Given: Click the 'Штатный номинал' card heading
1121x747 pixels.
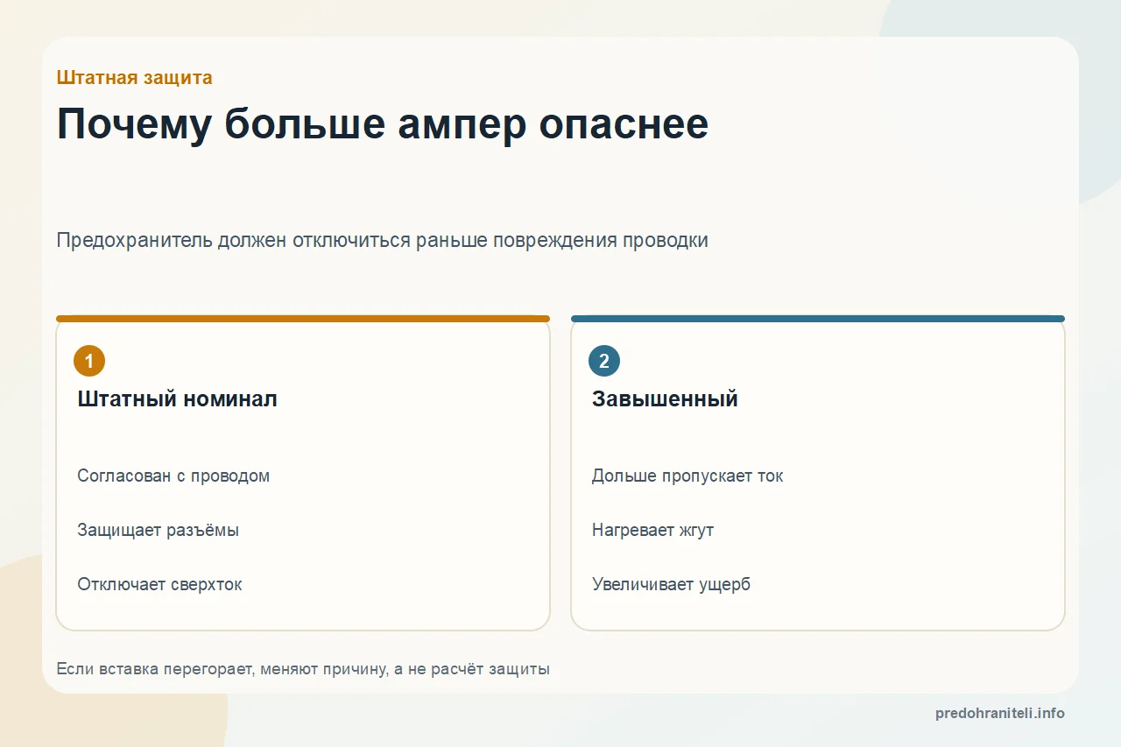Looking at the screenshot, I should tap(177, 399).
